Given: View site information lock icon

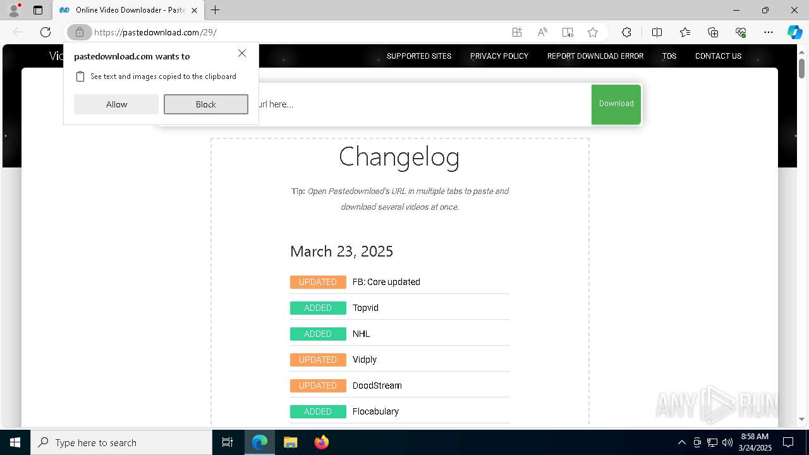Looking at the screenshot, I should tap(79, 32).
